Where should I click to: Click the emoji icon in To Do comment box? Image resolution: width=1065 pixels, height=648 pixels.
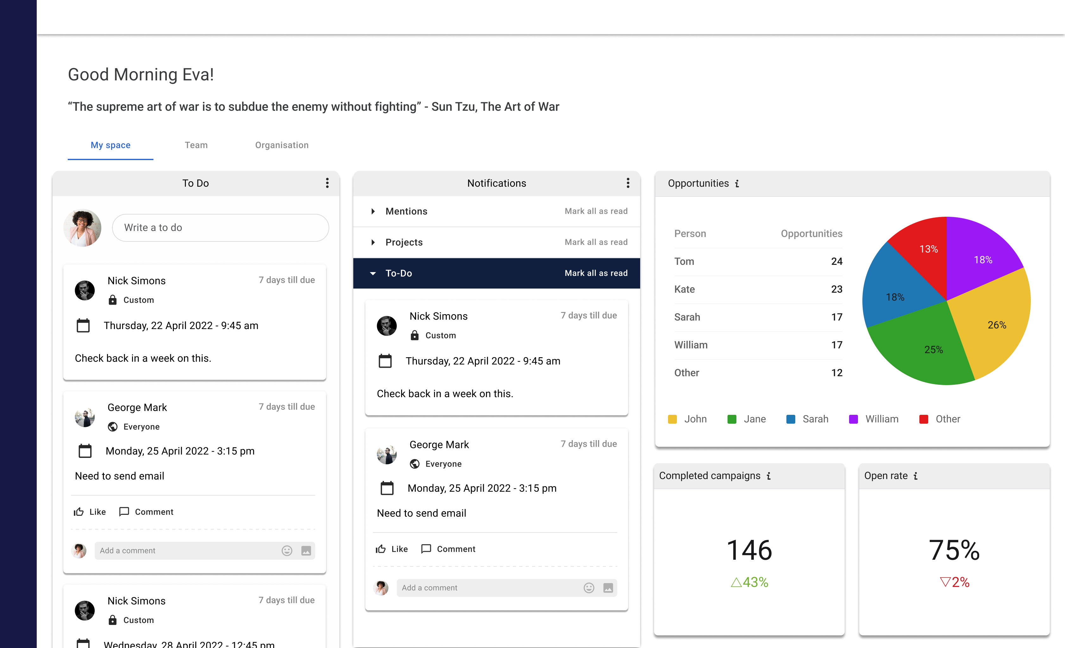click(x=287, y=550)
